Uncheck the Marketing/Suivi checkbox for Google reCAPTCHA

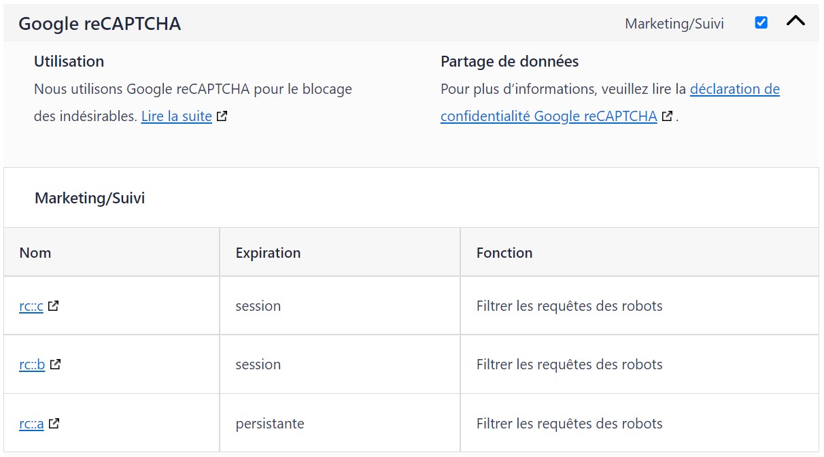(x=761, y=22)
